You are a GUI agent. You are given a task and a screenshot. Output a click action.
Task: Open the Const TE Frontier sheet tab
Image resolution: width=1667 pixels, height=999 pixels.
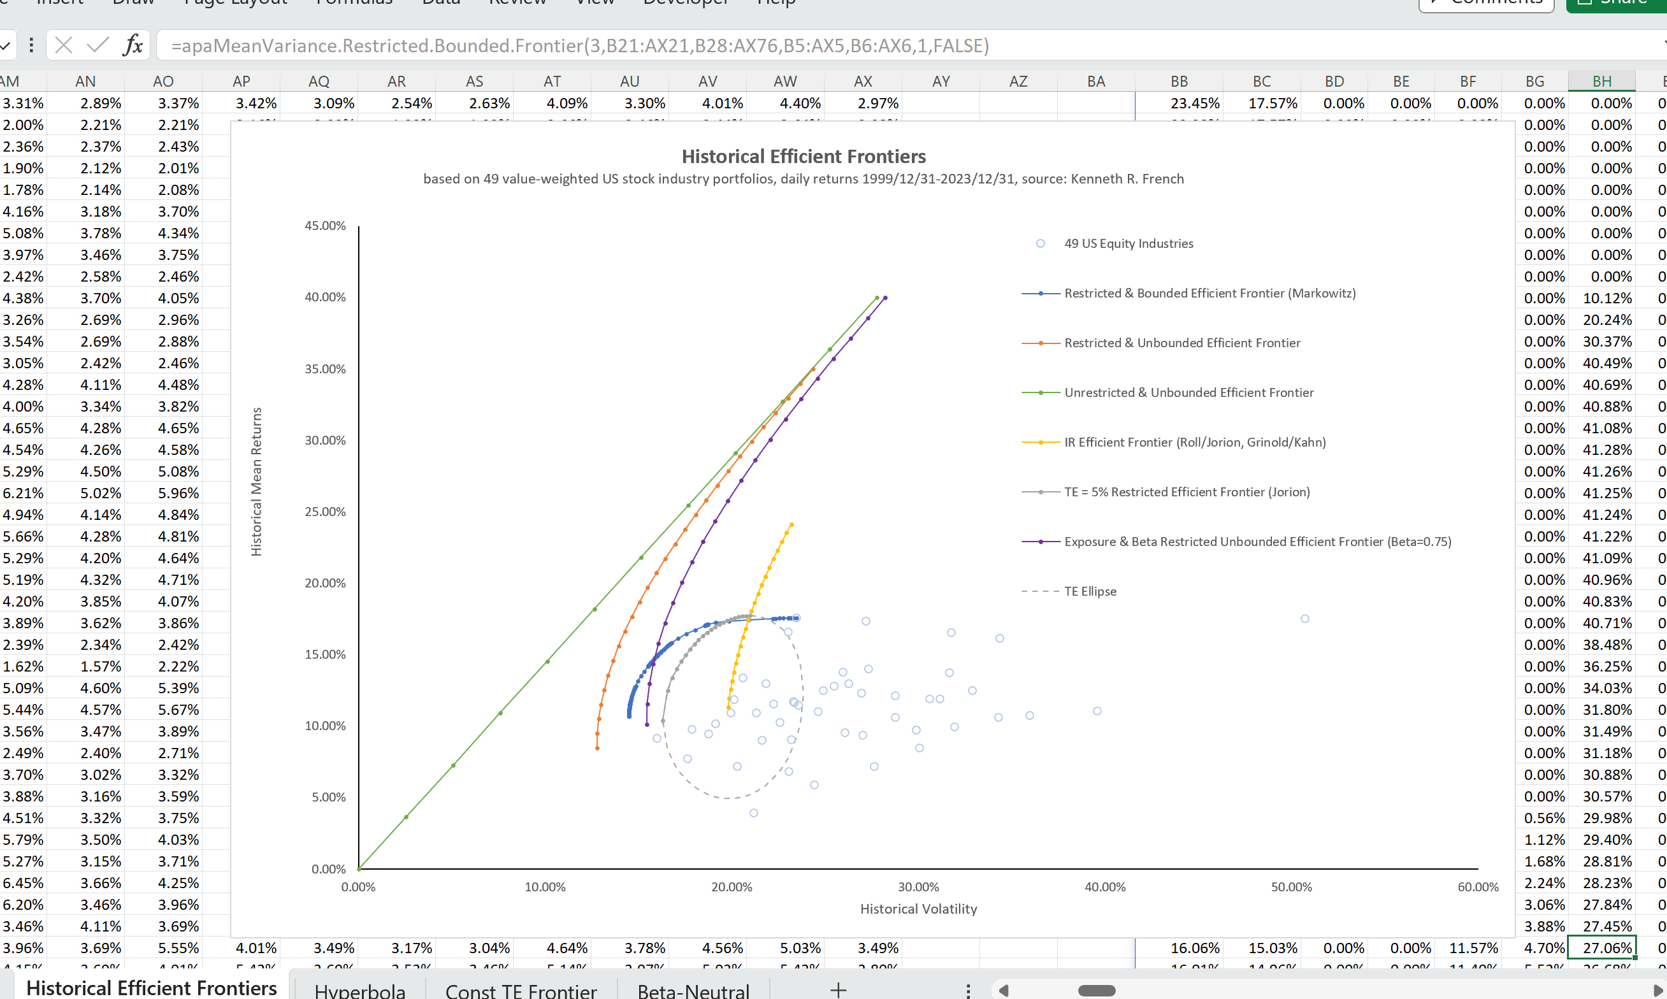521,990
